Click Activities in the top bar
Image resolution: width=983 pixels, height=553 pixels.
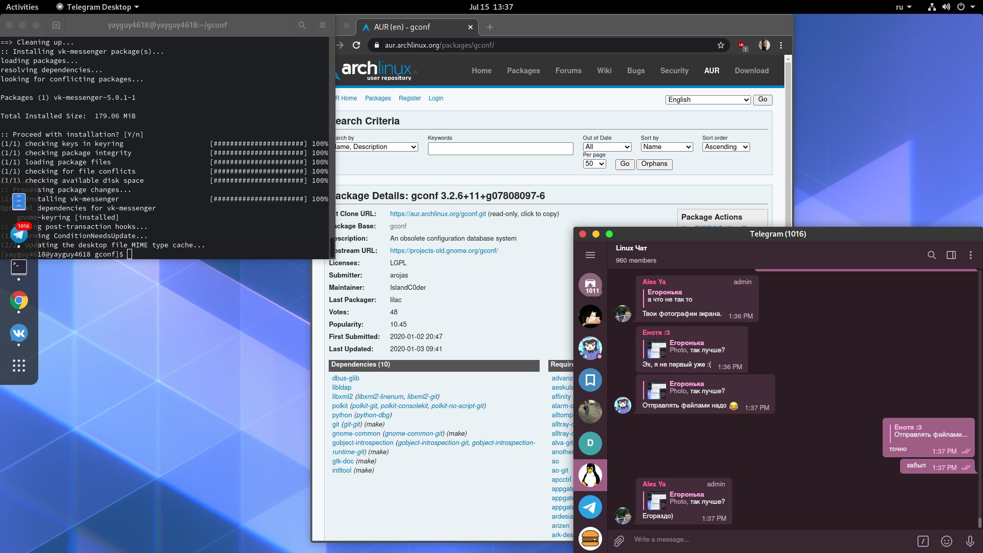point(22,7)
